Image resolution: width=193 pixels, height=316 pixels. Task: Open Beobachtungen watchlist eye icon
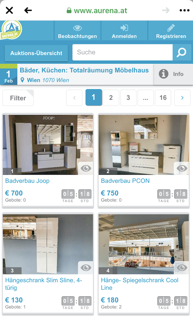77,28
